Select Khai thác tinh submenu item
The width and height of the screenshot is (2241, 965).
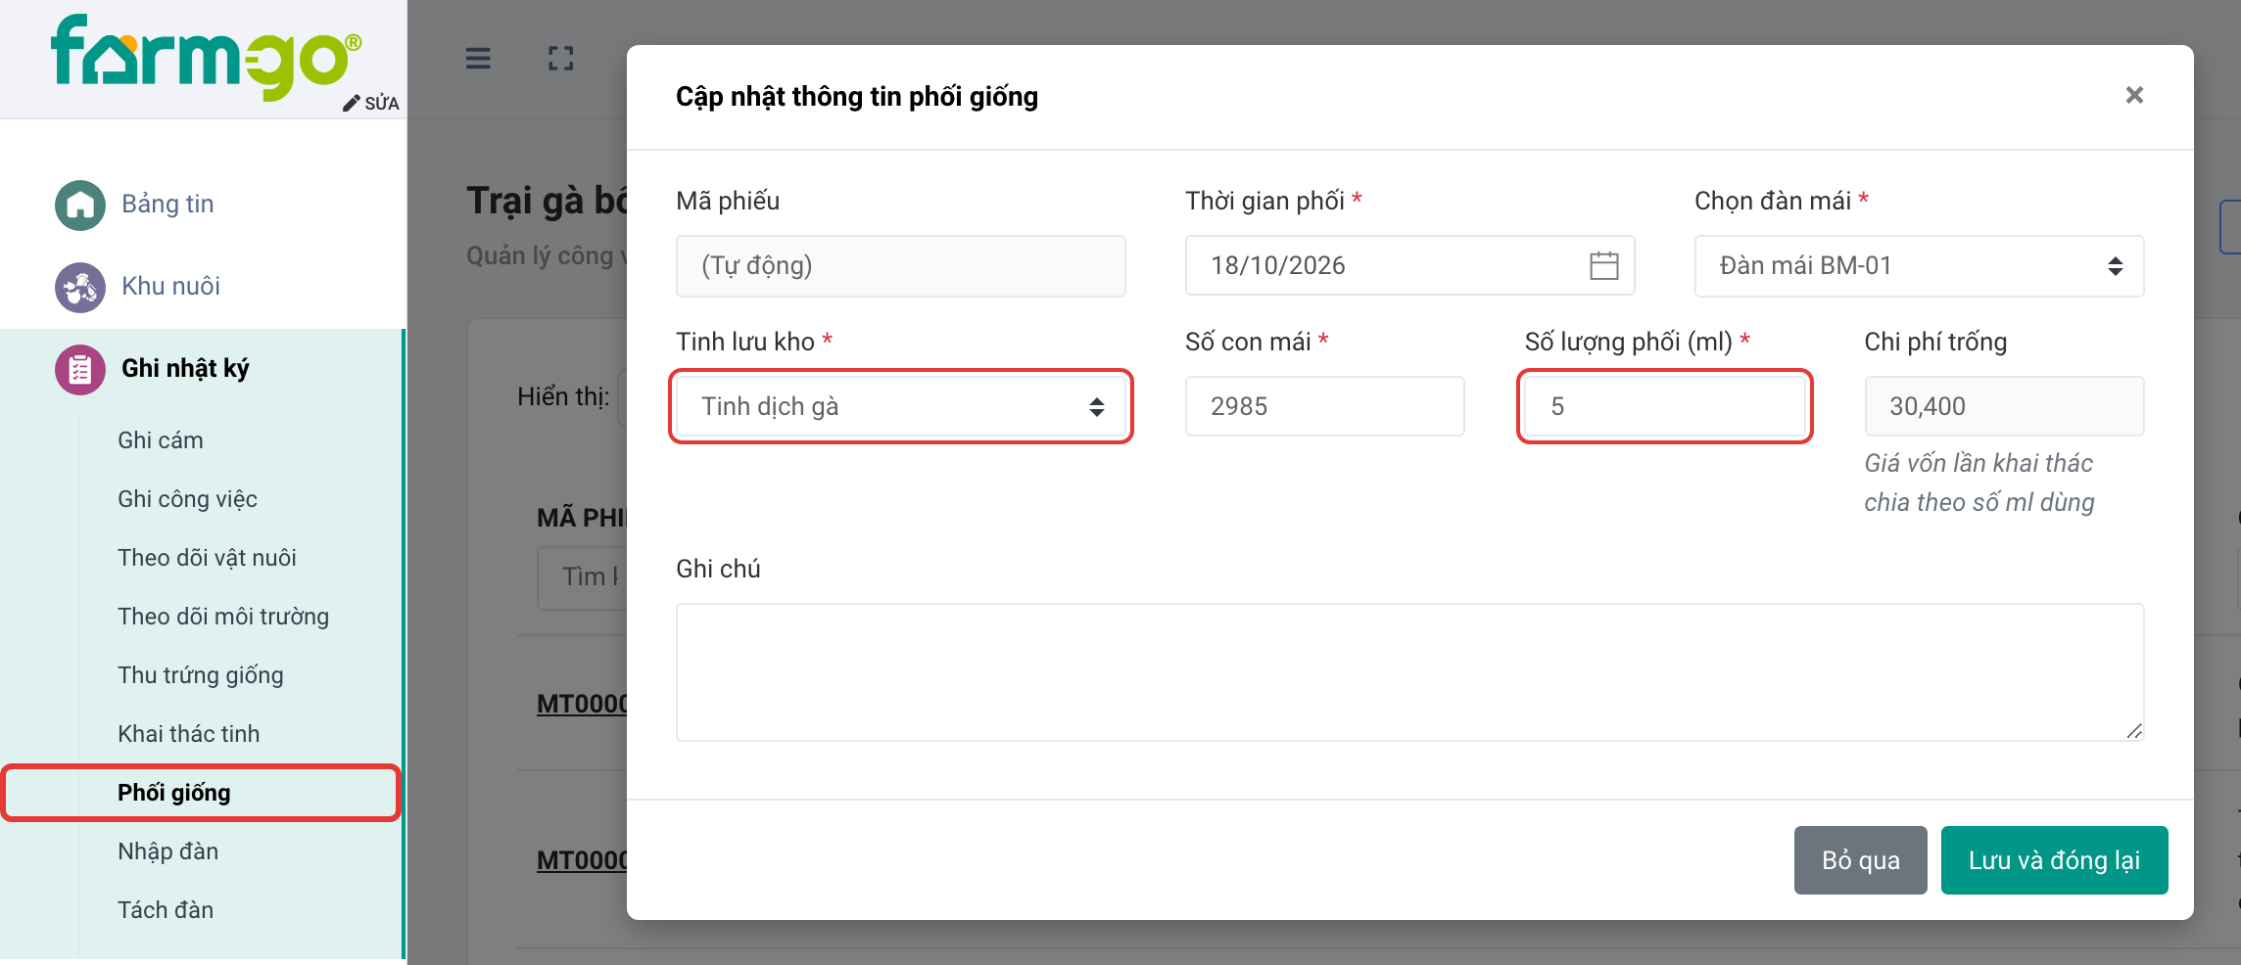point(189,734)
